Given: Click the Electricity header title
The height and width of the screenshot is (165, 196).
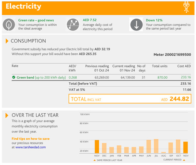Looking at the screenshot, I should [x=24, y=6].
